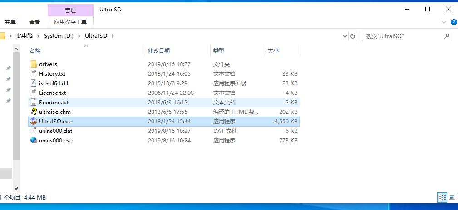This screenshot has height=210, width=458.
Task: Switch to details view layout icon
Action: click(x=442, y=197)
